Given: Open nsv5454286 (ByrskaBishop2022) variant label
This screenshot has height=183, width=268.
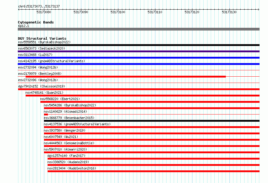Looking at the screenshot, I should (70, 105).
